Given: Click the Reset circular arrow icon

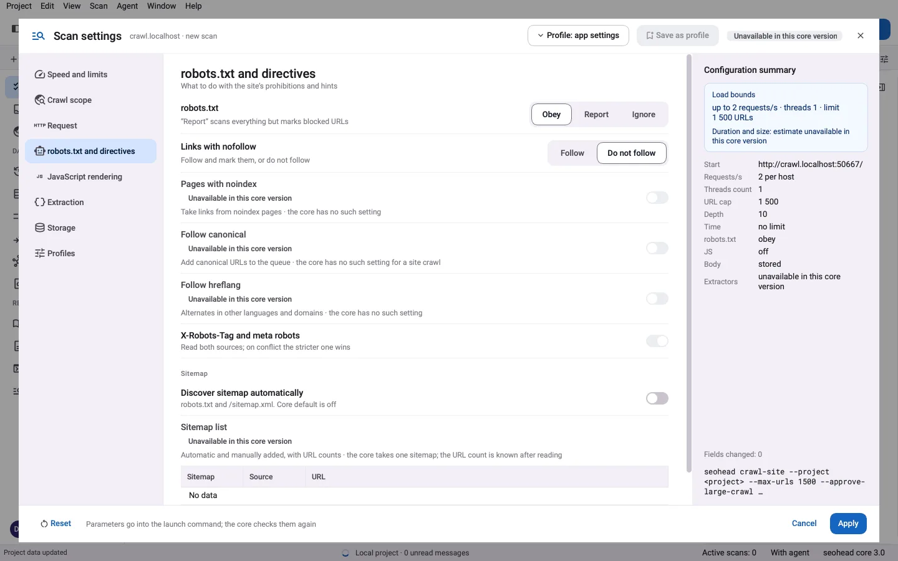Looking at the screenshot, I should point(44,524).
